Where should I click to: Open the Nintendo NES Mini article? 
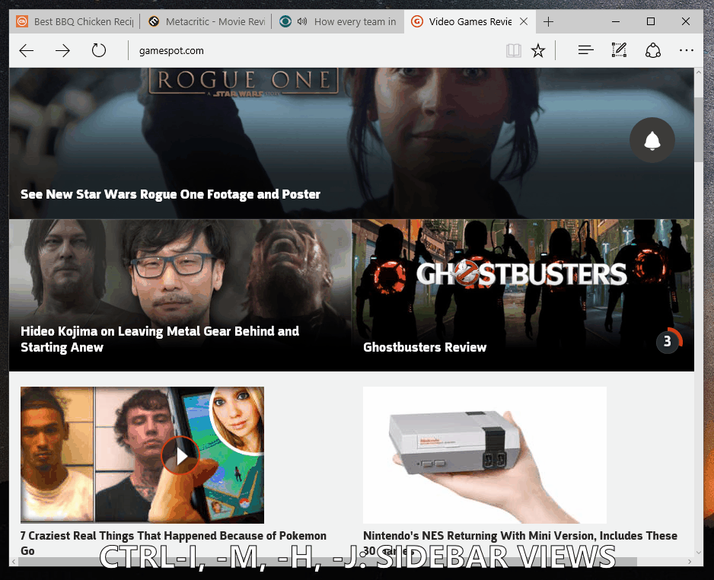pos(521,535)
